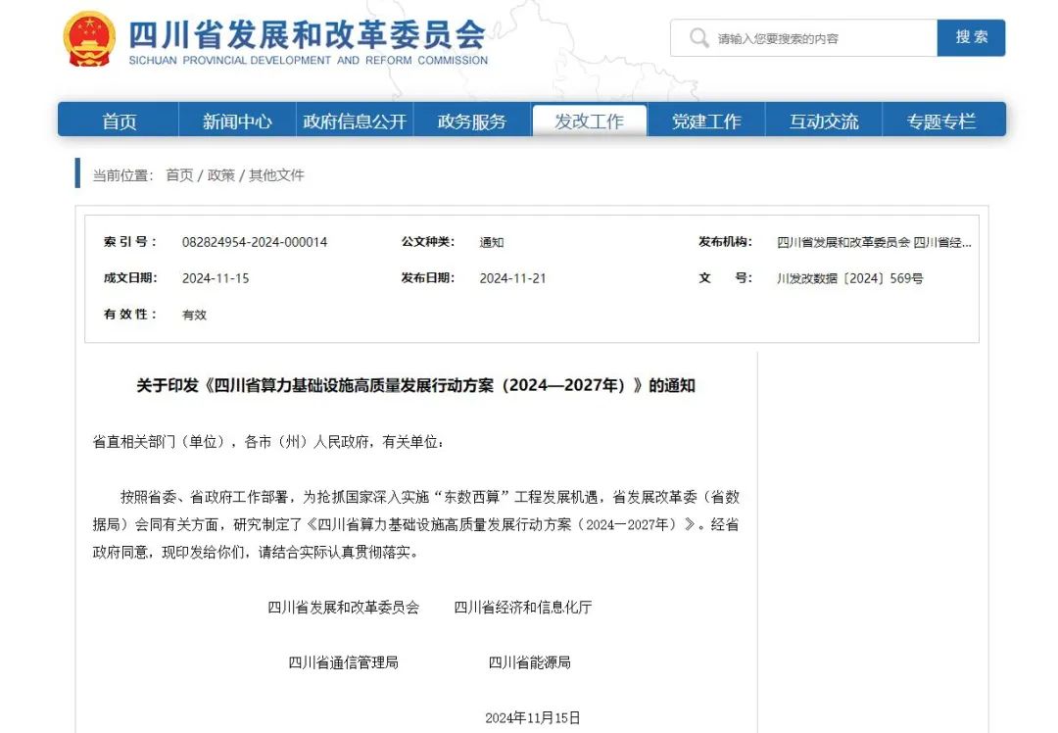Click the 通知 document type value
This screenshot has width=1058, height=733.
tap(491, 242)
